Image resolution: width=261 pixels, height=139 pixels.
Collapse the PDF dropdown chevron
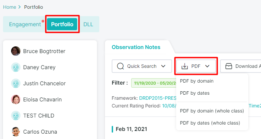[x=207, y=66]
